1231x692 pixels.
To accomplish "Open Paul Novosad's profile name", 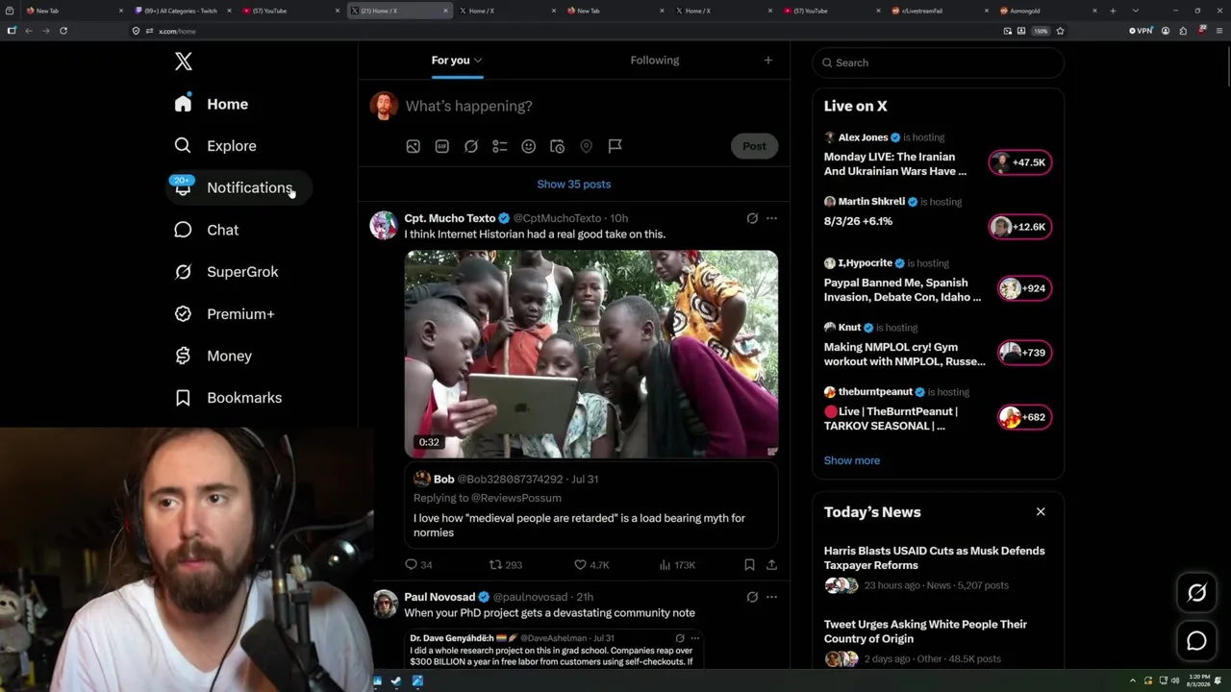I will coord(440,597).
